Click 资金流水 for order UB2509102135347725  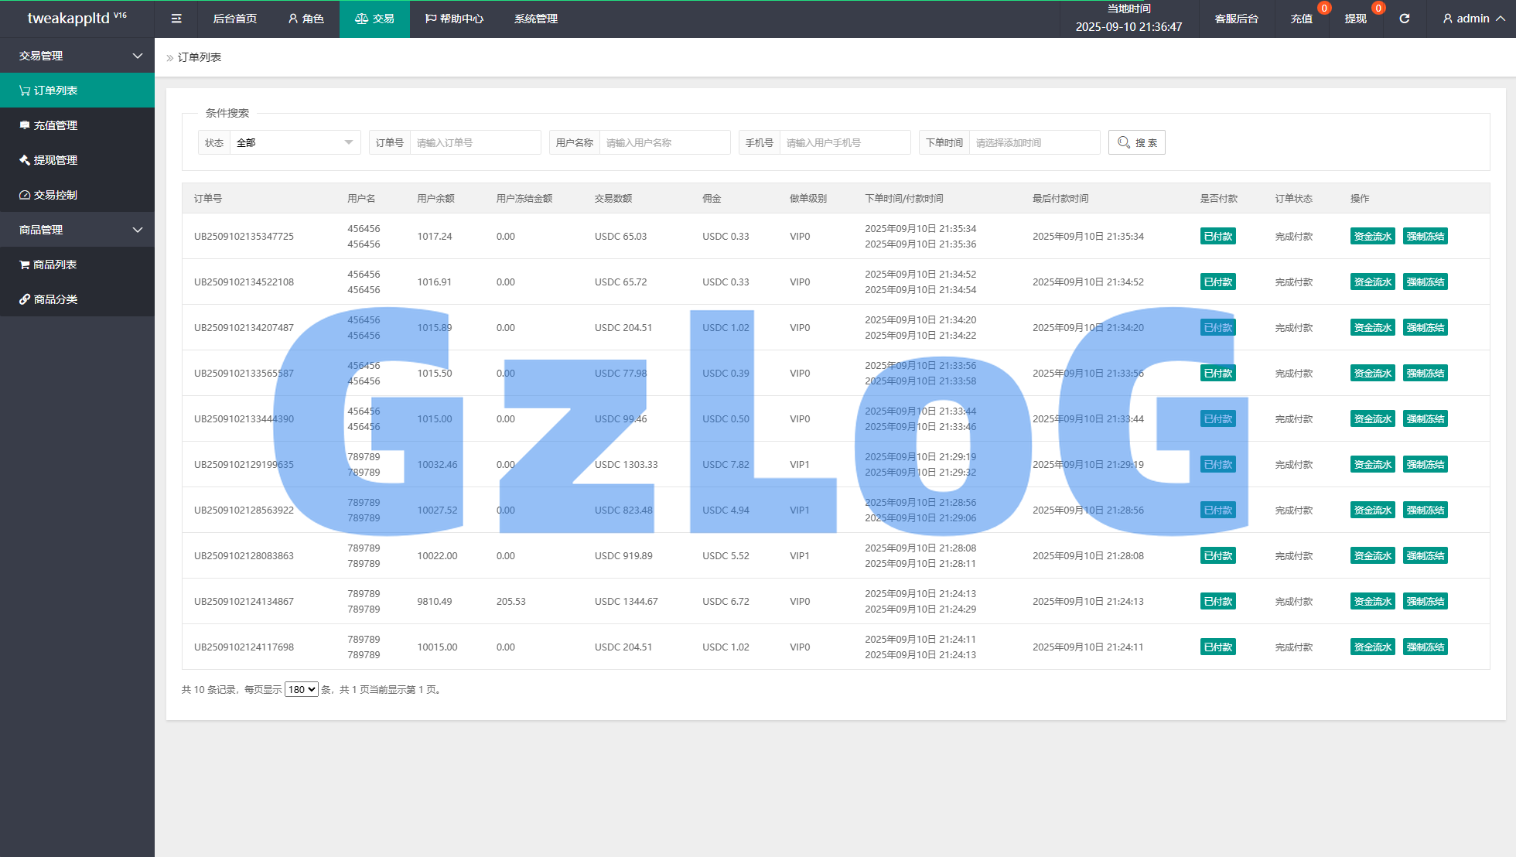(x=1372, y=237)
